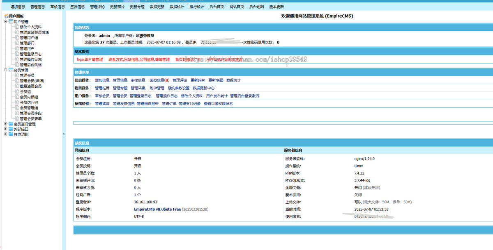Open 管理错误报告 in the quick menu

coord(148,104)
